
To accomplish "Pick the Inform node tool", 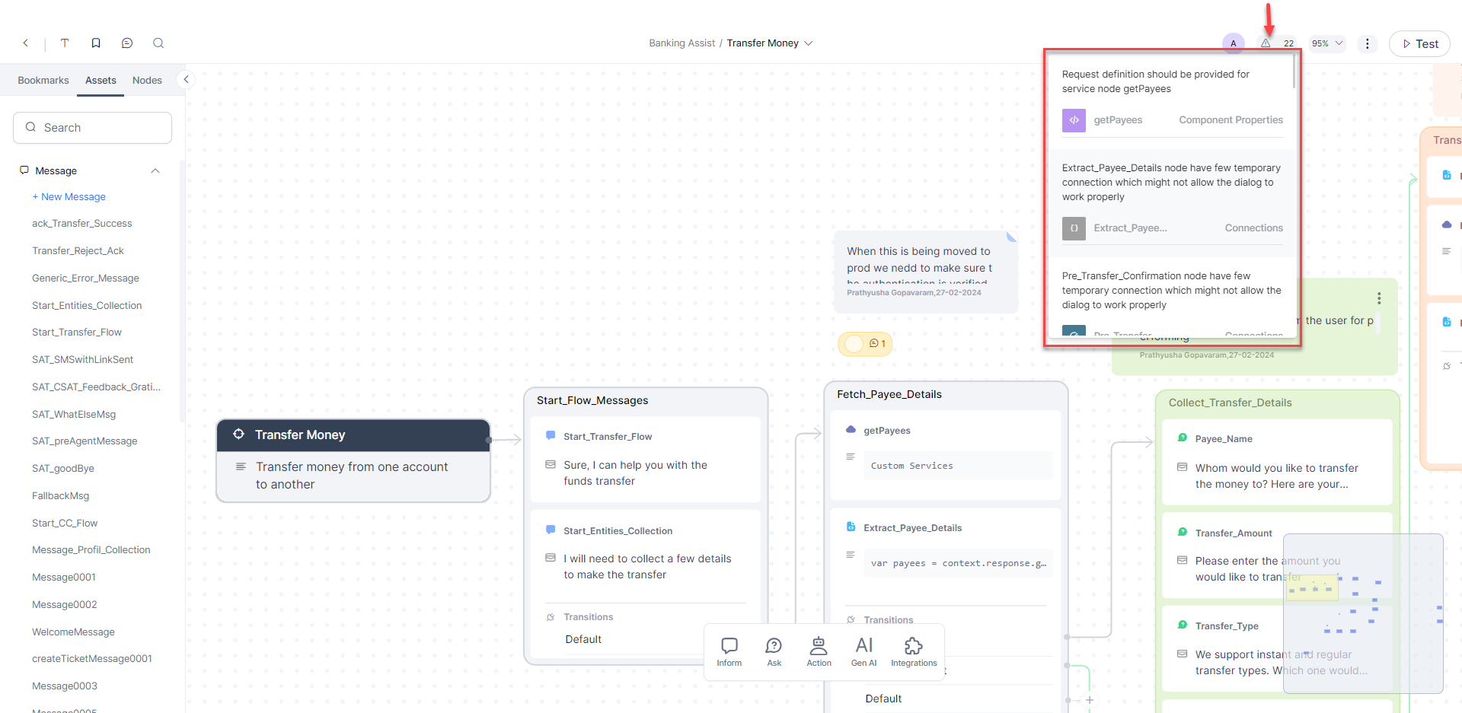I will [729, 651].
